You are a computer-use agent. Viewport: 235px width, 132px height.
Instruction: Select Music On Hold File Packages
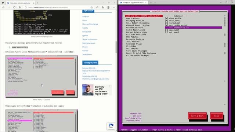pos(141,53)
